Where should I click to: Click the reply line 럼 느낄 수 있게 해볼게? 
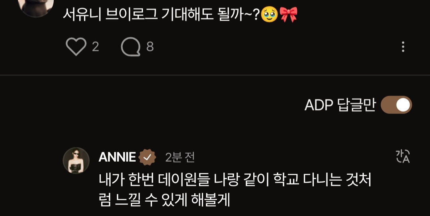[164, 201]
